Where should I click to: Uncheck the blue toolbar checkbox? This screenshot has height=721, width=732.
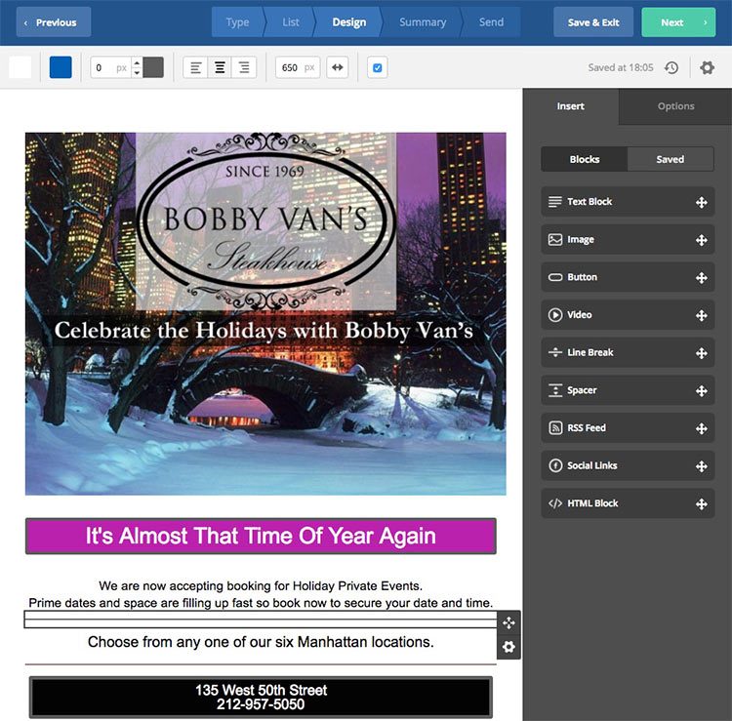click(377, 67)
